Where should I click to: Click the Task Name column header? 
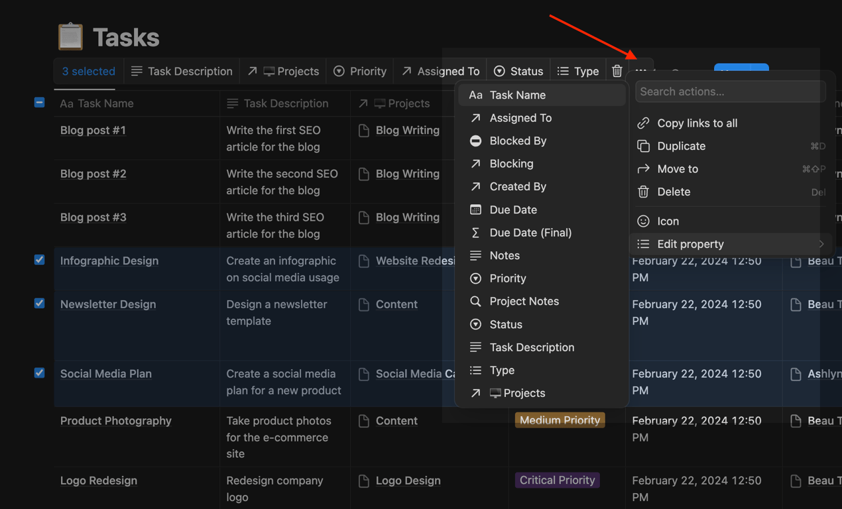point(137,103)
